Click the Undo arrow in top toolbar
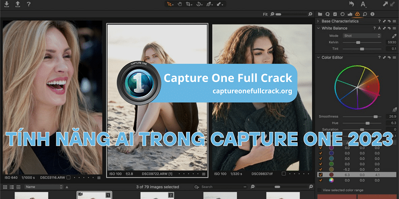Screen dimensions: 399x199 pos(352,4)
